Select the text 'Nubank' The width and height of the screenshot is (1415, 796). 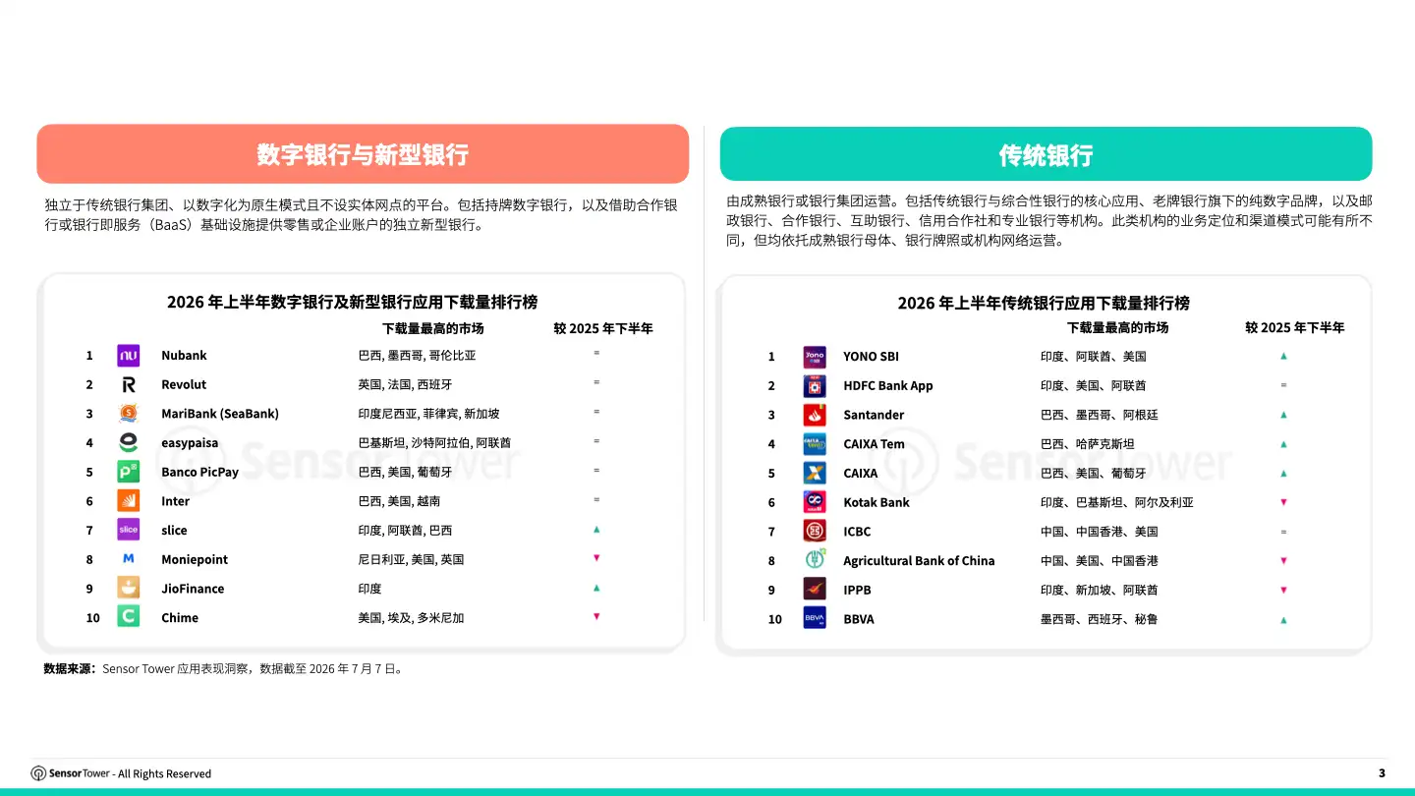click(x=184, y=356)
